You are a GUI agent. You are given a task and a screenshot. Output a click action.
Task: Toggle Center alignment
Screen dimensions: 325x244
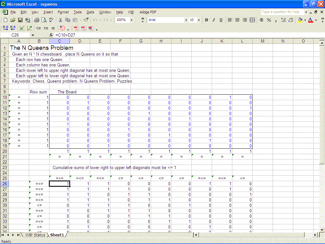[x=237, y=20]
